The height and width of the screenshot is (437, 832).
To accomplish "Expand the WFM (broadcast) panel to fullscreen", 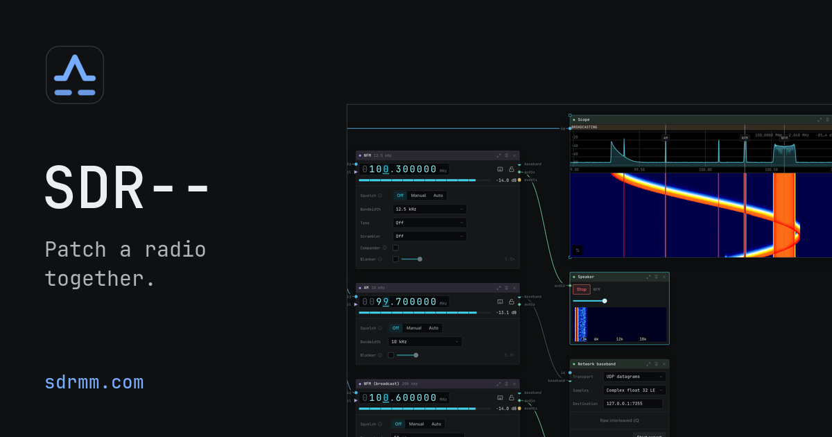I will click(499, 384).
